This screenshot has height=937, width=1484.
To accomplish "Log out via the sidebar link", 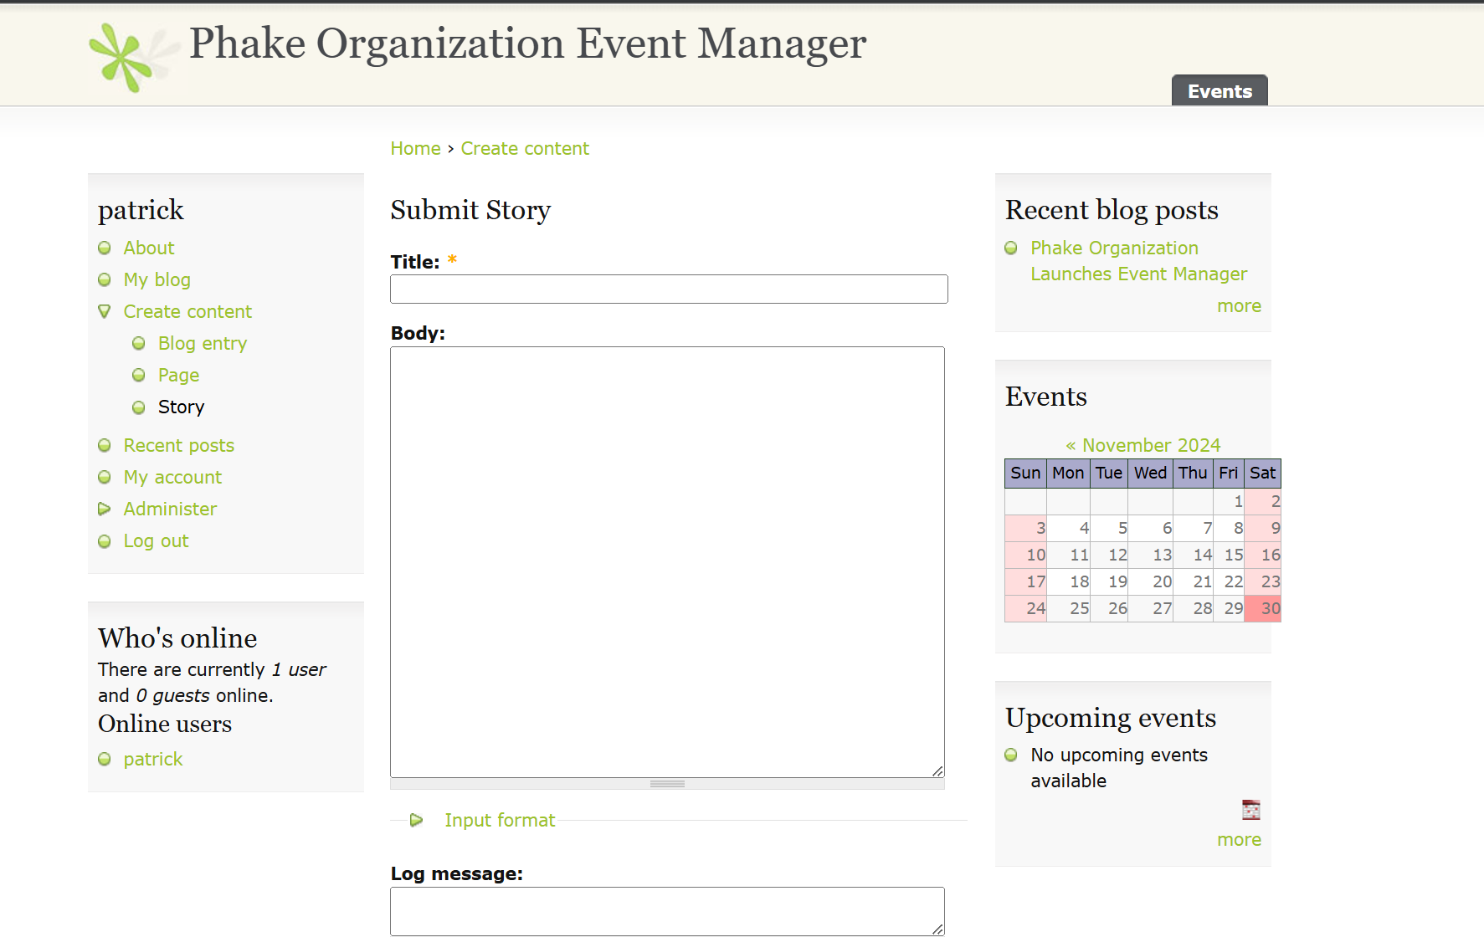I will click(x=156, y=541).
